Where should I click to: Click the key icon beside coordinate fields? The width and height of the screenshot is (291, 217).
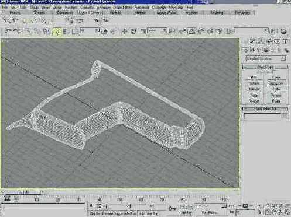(172, 209)
